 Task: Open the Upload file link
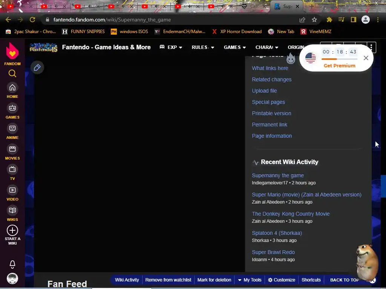(x=264, y=91)
